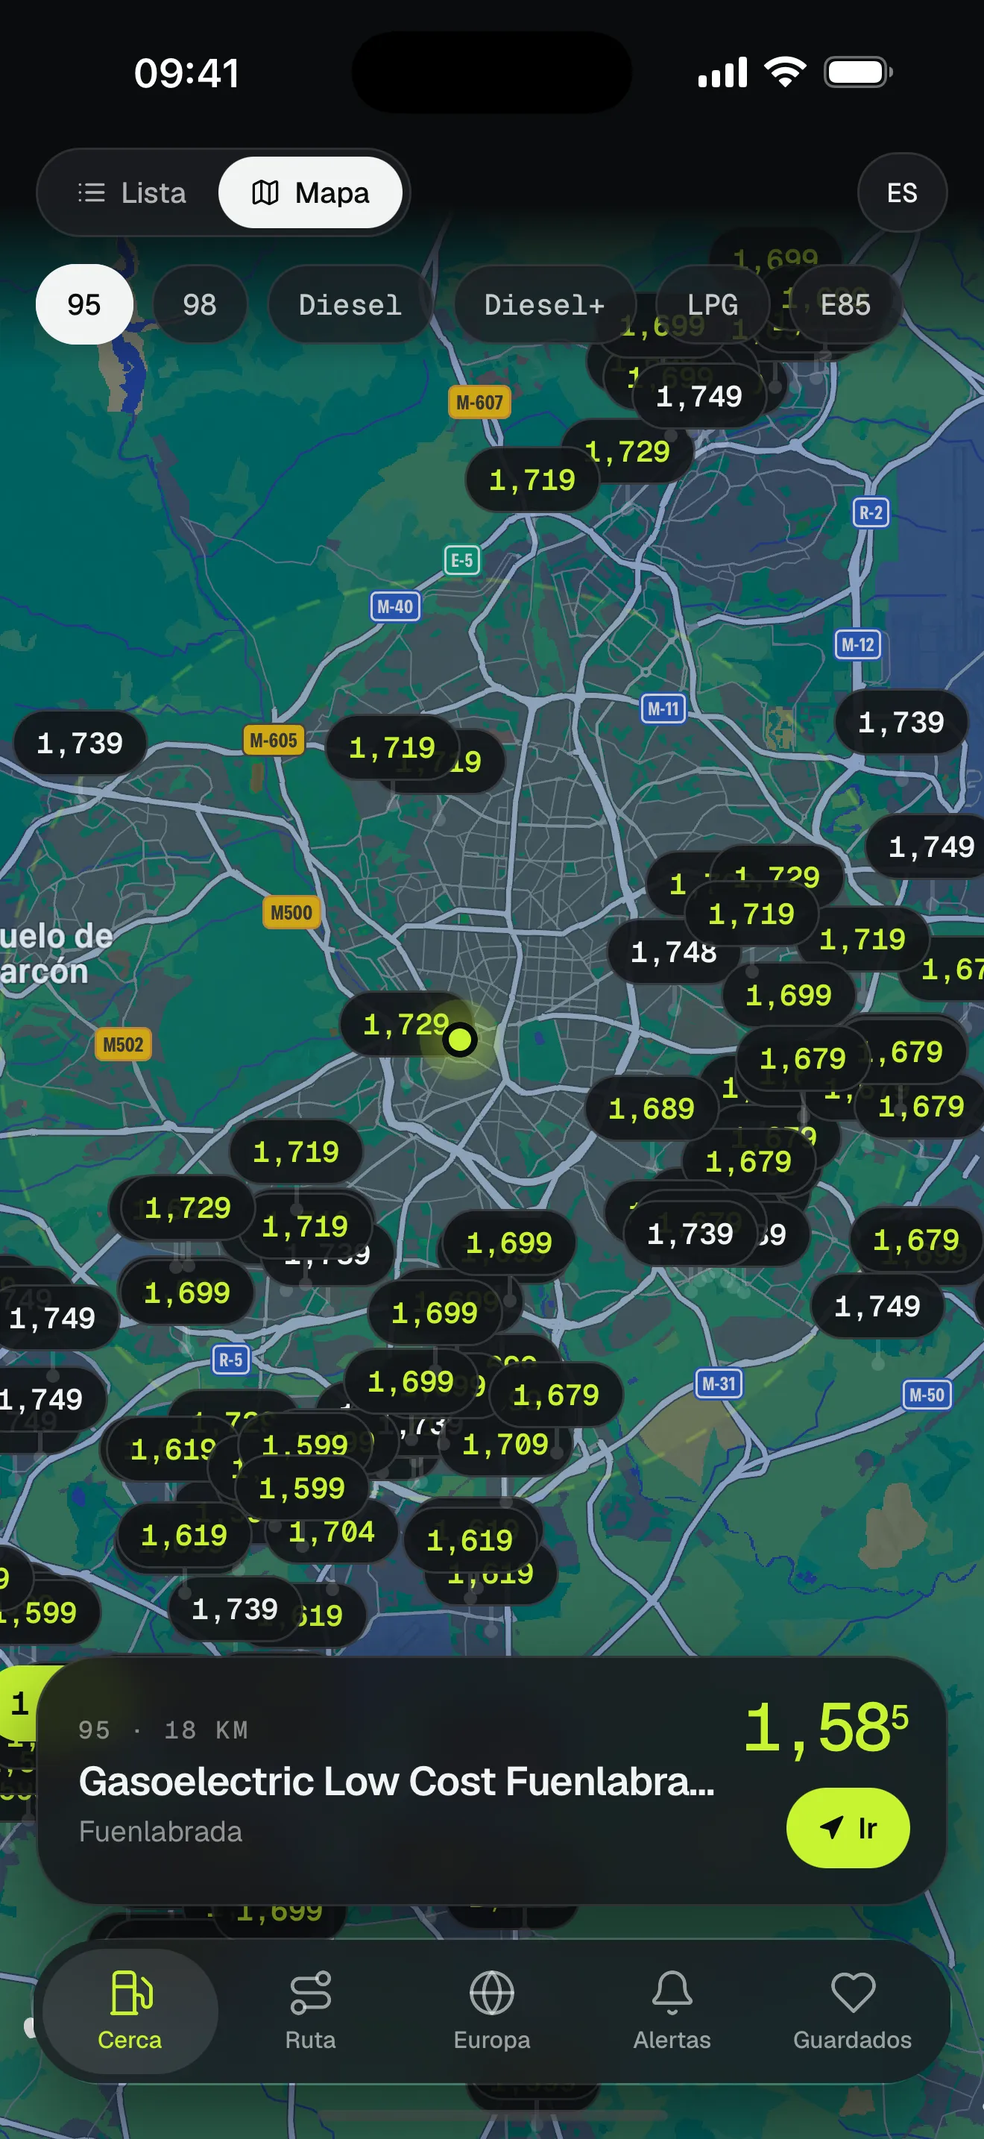This screenshot has width=984, height=2139.
Task: Choose the Diesel+ fuel filter
Action: tap(544, 304)
